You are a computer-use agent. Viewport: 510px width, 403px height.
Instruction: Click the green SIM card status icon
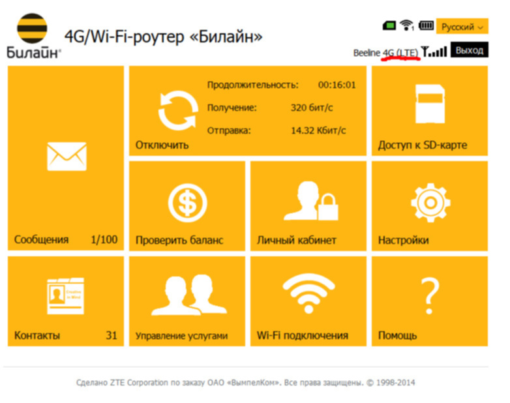click(x=389, y=25)
